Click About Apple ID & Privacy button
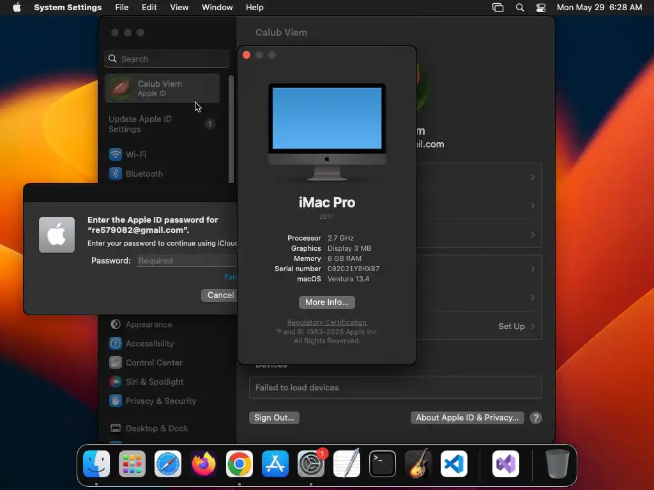Screen dimensions: 654x490 click(x=467, y=417)
